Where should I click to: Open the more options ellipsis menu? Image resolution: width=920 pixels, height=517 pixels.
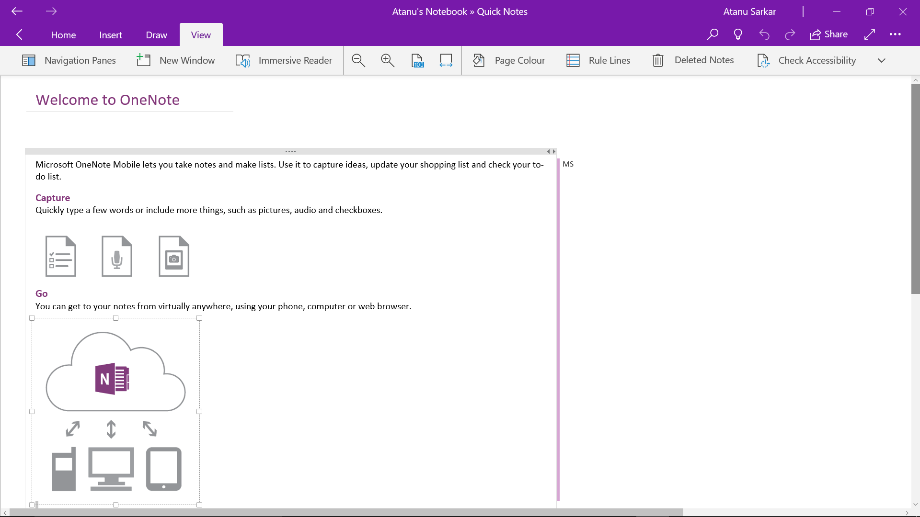pyautogui.click(x=895, y=34)
